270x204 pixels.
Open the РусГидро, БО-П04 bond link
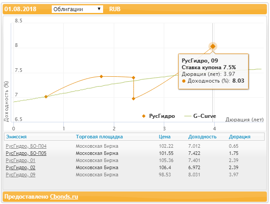(x=26, y=146)
